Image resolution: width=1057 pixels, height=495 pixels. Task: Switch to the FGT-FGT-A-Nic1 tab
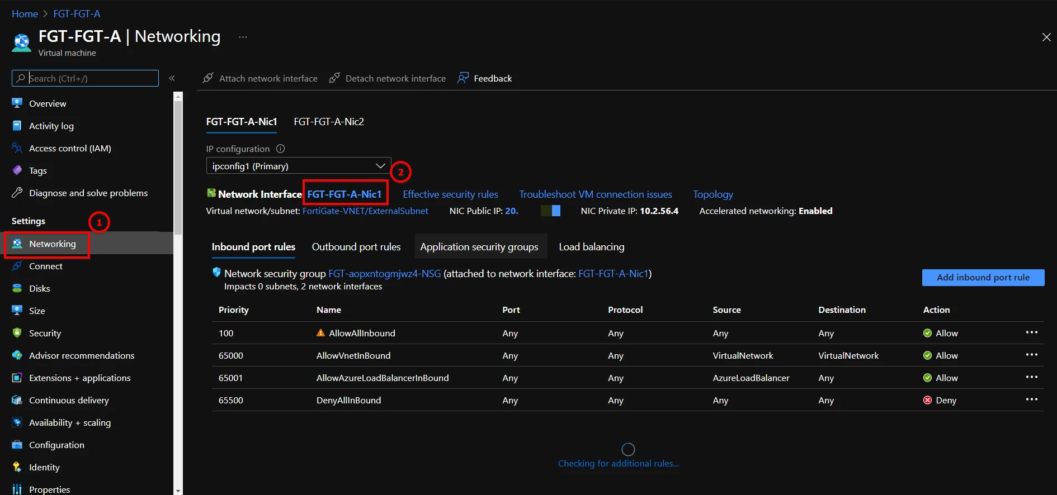pos(242,122)
